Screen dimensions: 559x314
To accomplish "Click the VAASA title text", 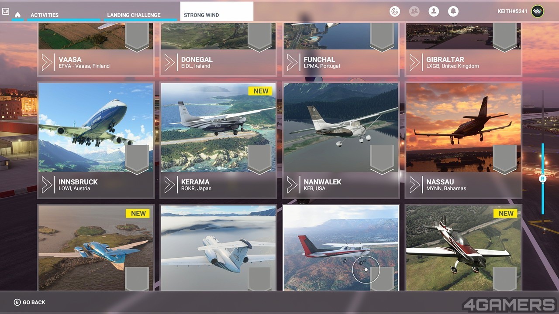I will coord(70,59).
